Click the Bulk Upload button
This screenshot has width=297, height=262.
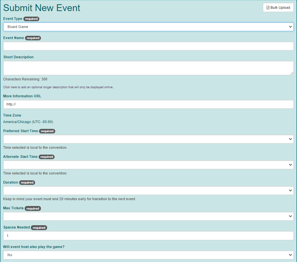point(278,7)
